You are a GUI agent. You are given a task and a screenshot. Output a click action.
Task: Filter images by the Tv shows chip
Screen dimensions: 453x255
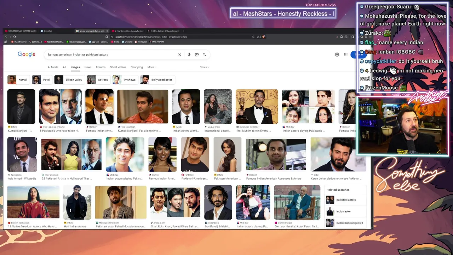(125, 80)
